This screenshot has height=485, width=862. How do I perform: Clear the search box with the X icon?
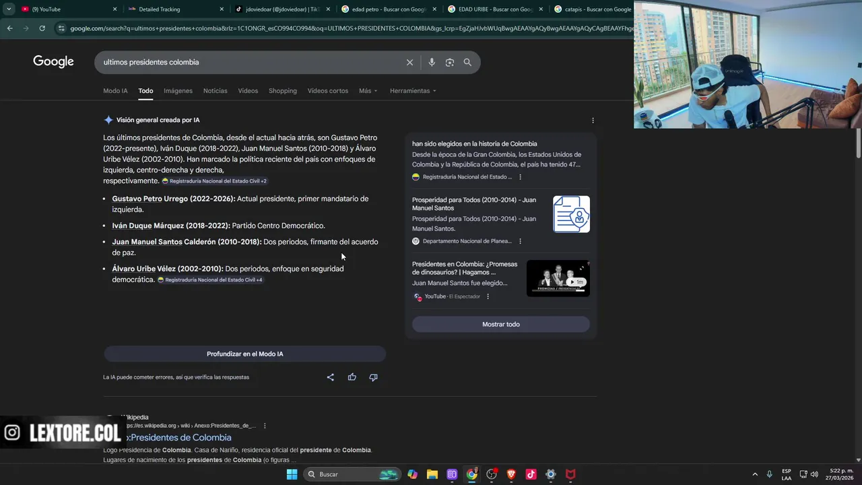click(x=409, y=62)
